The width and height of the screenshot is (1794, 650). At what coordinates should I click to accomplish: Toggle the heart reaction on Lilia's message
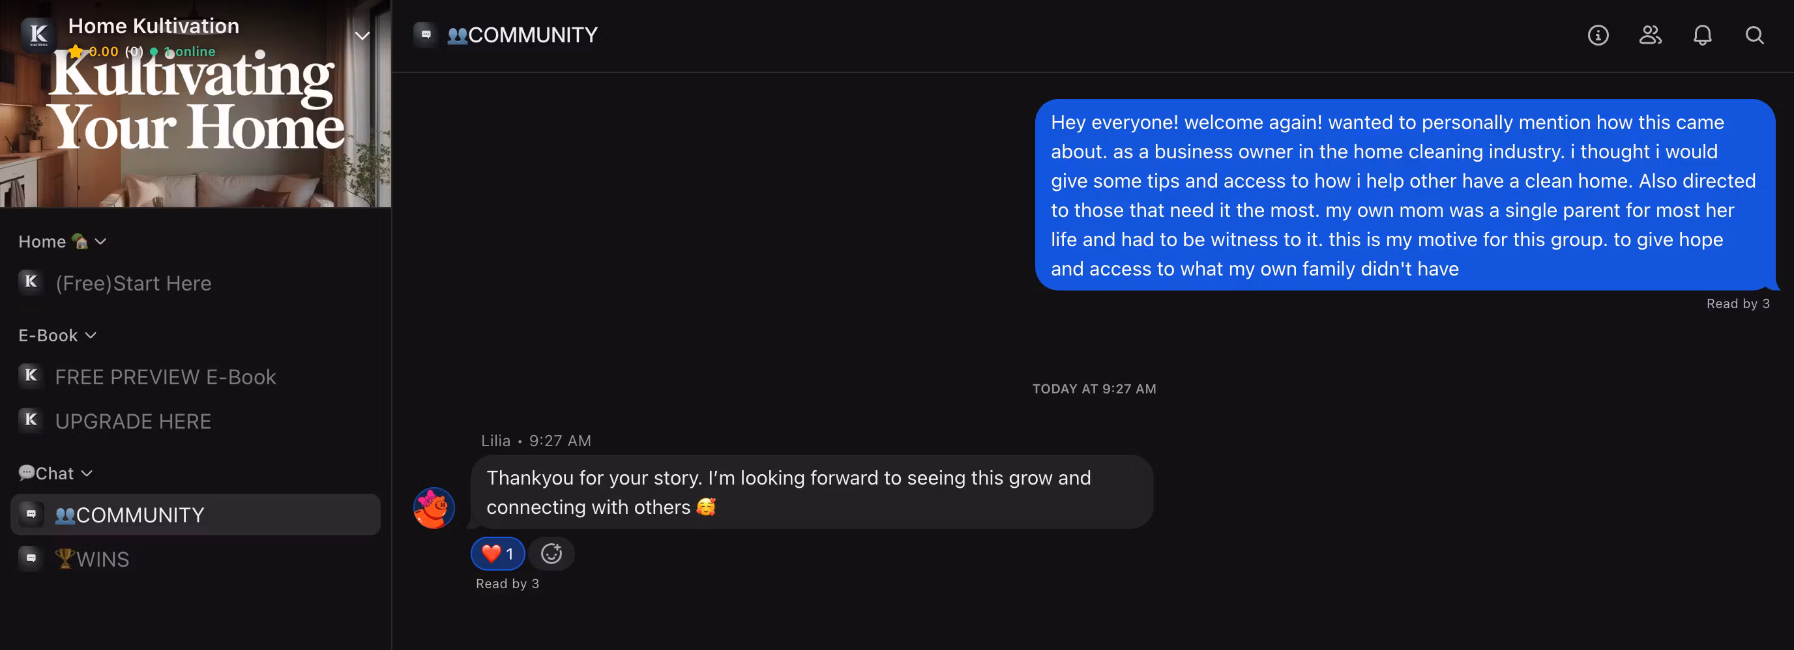[497, 554]
